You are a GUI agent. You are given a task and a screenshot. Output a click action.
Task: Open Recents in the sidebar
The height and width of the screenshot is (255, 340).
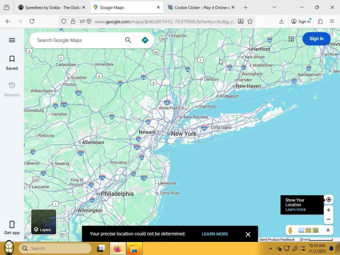(x=12, y=90)
